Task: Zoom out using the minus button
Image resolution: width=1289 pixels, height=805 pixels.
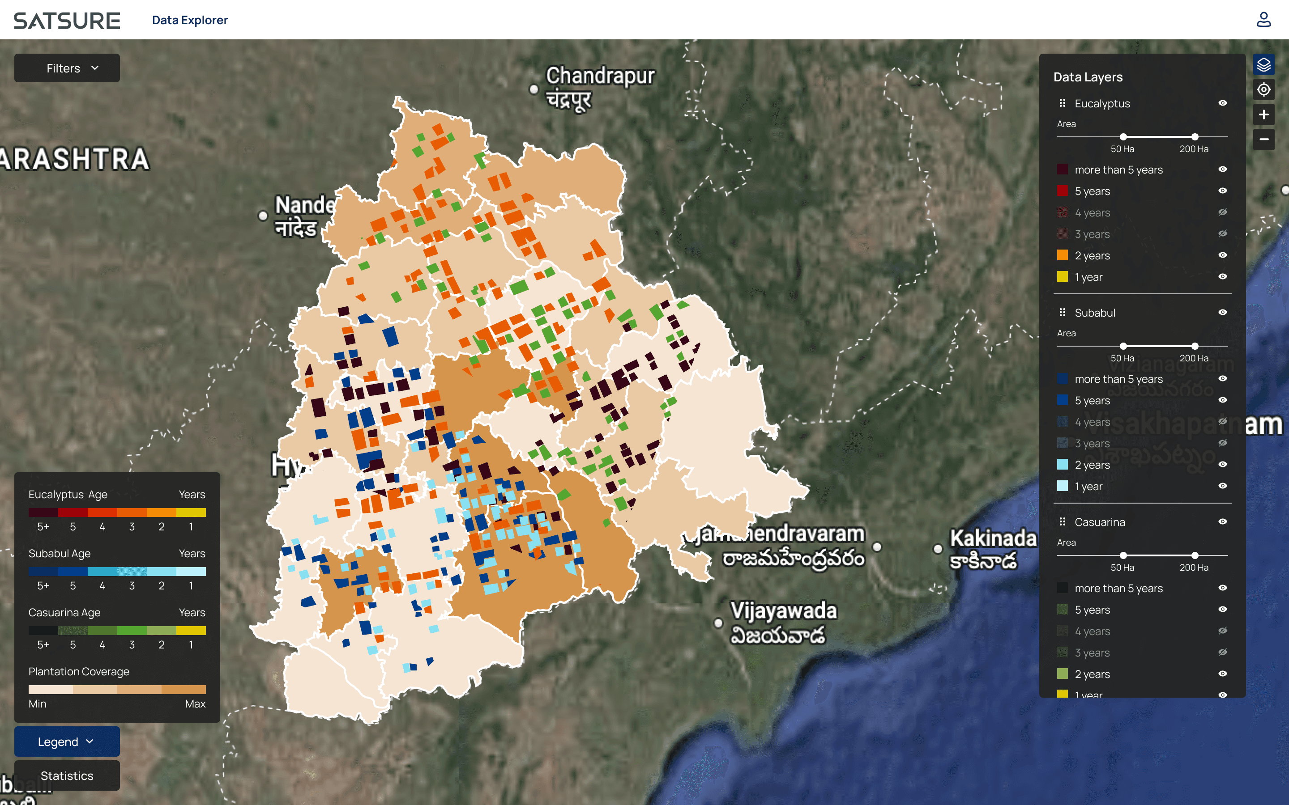Action: (x=1263, y=139)
